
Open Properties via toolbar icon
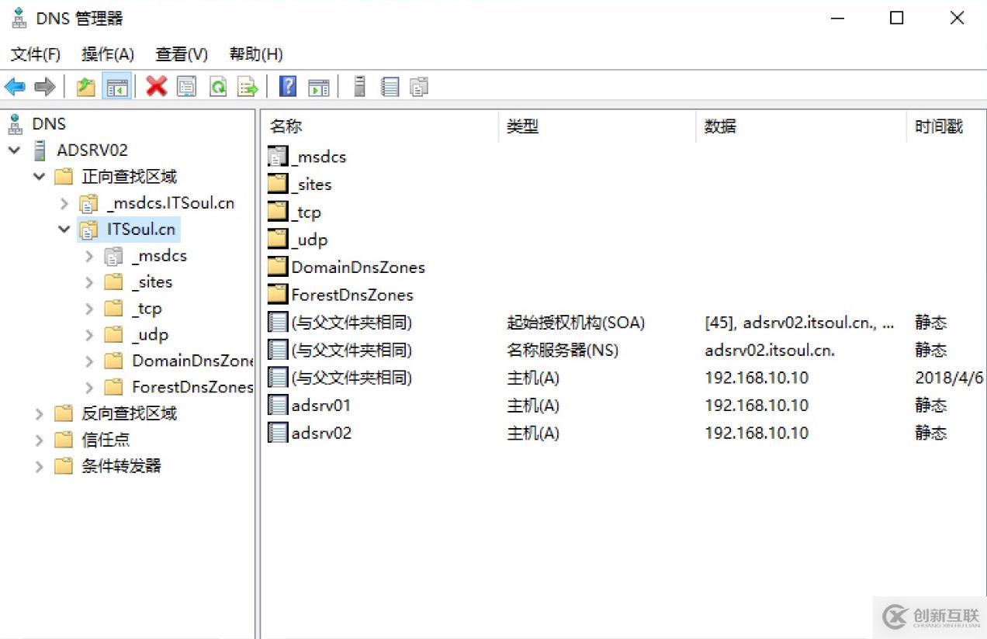coord(187,87)
